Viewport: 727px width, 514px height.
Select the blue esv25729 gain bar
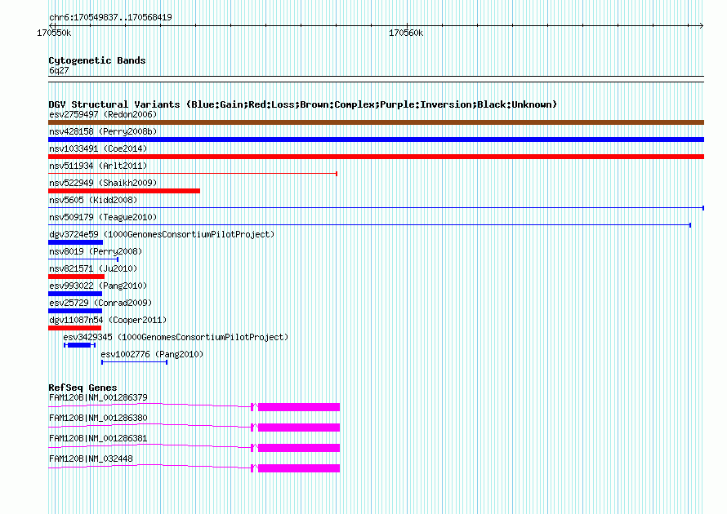[75, 311]
